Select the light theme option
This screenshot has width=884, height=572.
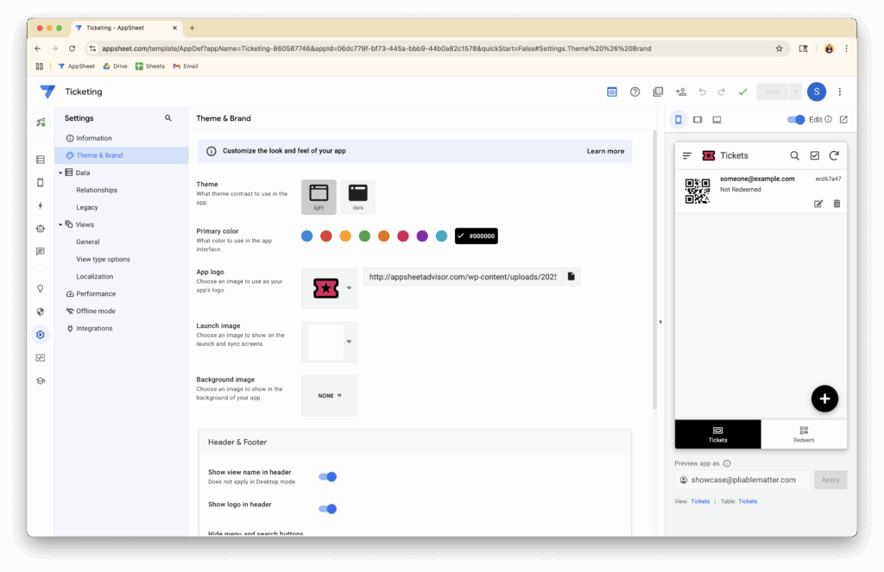[x=319, y=197]
